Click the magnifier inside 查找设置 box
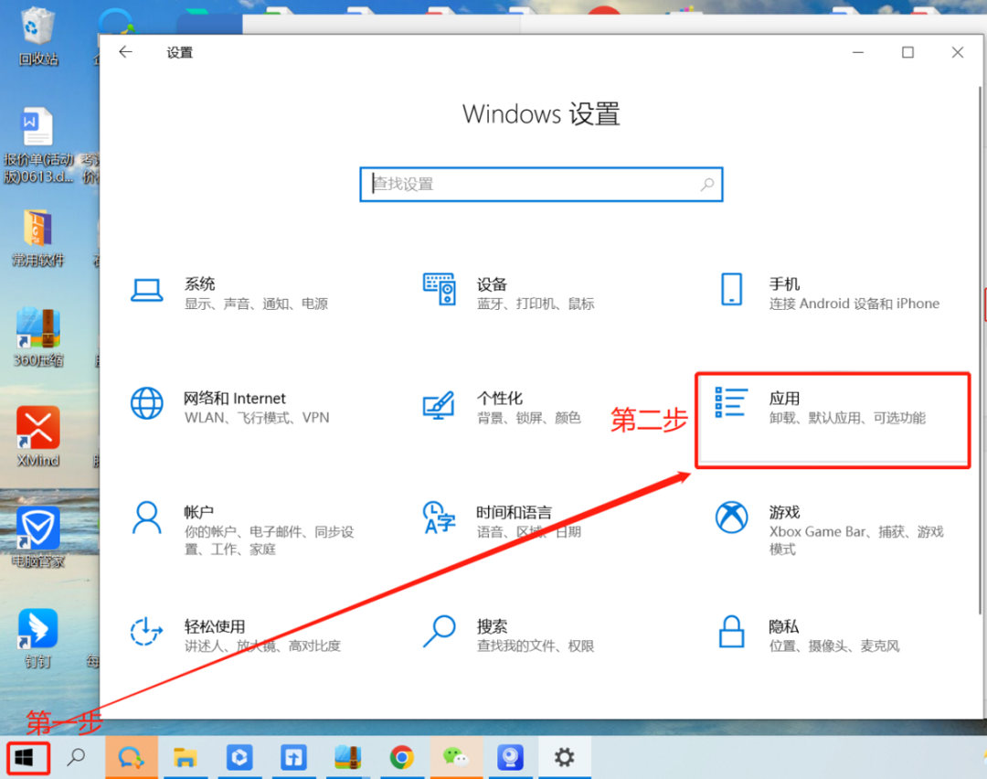The image size is (987, 779). 707,185
